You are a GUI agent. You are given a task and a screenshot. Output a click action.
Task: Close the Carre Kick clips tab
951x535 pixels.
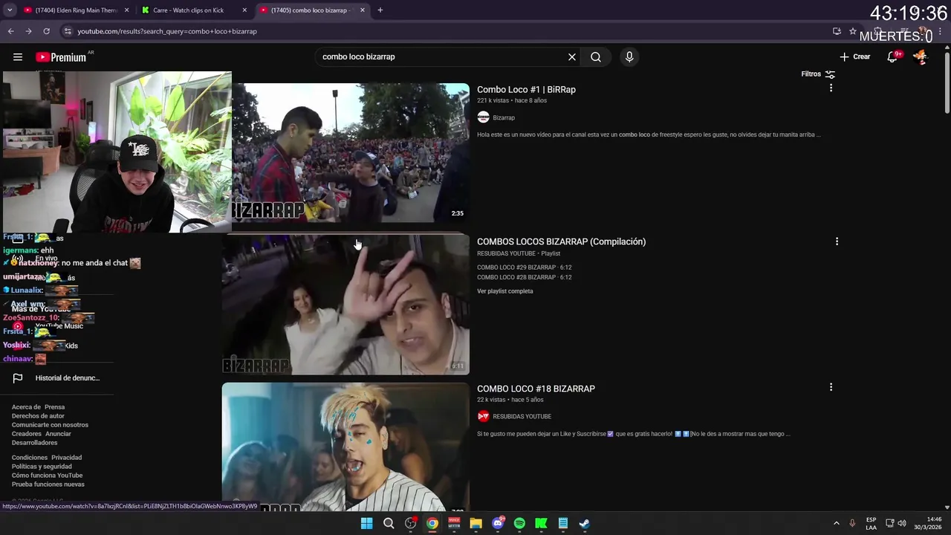click(244, 10)
